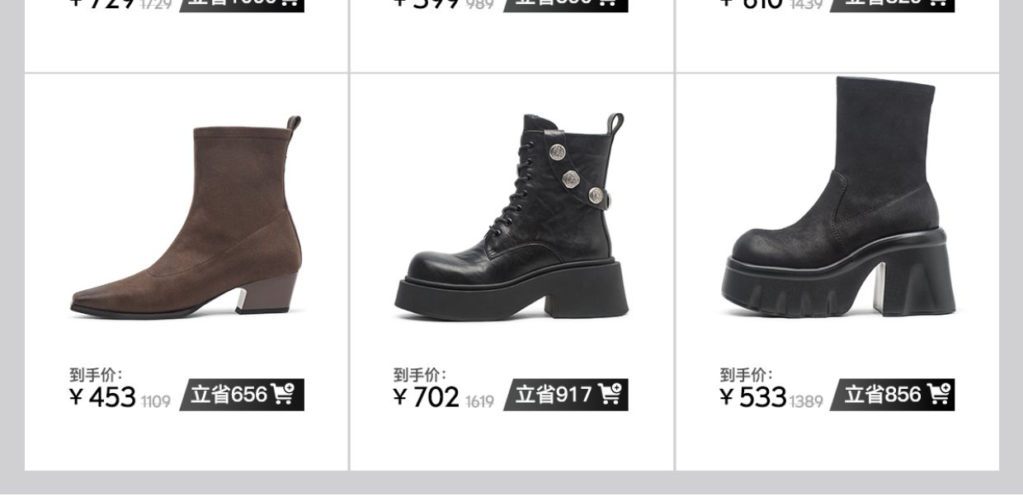Click the struck-through 1389 original price

coord(806,402)
